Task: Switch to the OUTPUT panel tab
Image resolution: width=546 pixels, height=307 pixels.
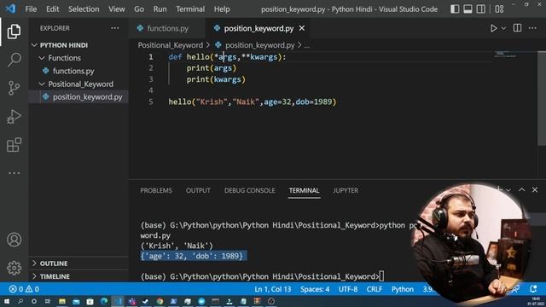Action: click(198, 190)
